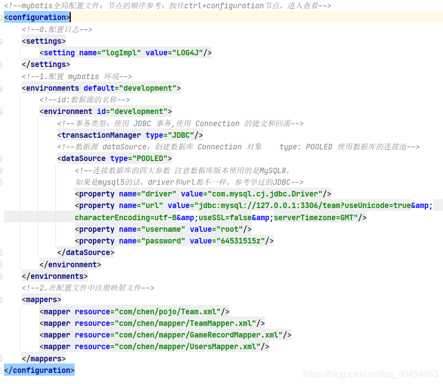Select the password value "64531515z"

tap(241, 241)
